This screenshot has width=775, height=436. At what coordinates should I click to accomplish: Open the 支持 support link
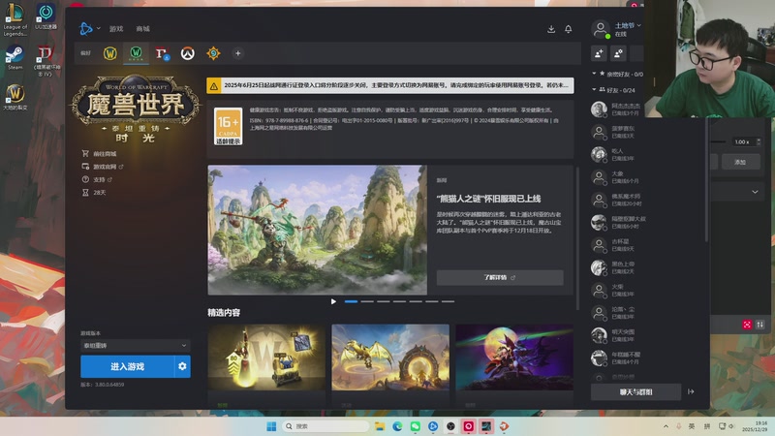[x=100, y=179]
